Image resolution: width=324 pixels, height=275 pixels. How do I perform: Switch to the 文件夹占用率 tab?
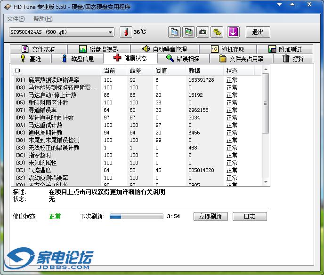(241, 59)
